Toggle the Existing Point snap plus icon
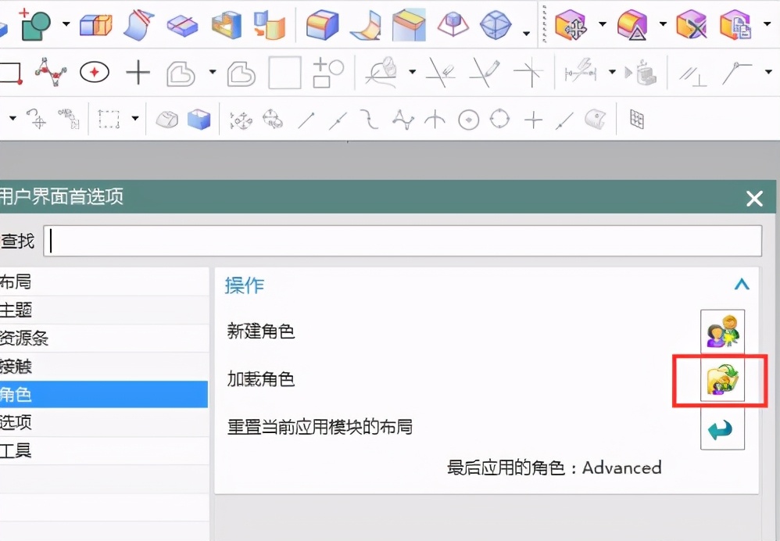The width and height of the screenshot is (780, 541). click(x=533, y=120)
